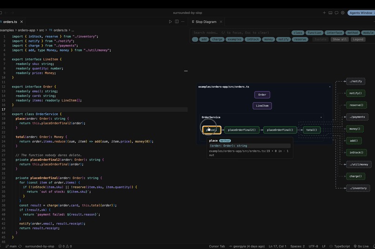Open the main git branch in status bar
Viewport: 375px width, 249px height.
click(11, 246)
